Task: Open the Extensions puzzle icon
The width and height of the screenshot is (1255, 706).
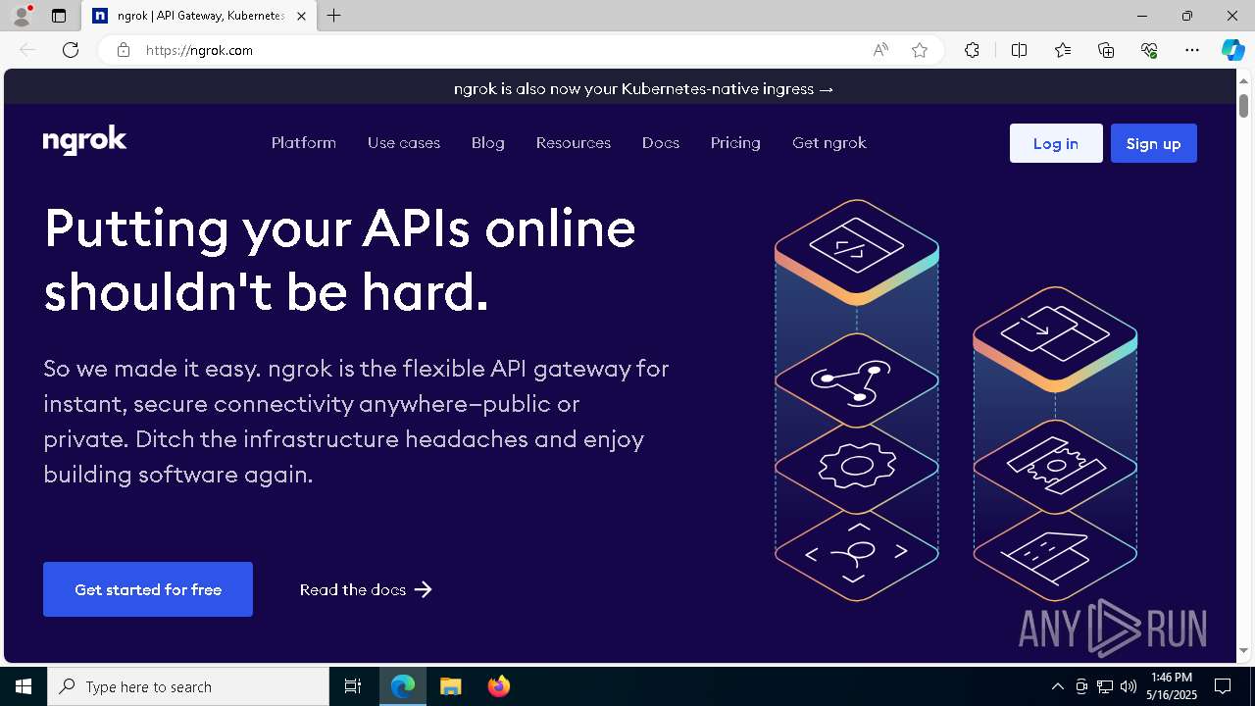Action: [x=972, y=50]
